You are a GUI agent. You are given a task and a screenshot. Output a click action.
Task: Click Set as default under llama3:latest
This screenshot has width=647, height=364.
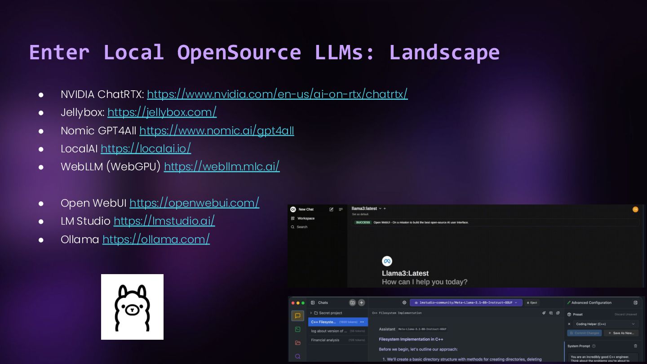pos(360,214)
